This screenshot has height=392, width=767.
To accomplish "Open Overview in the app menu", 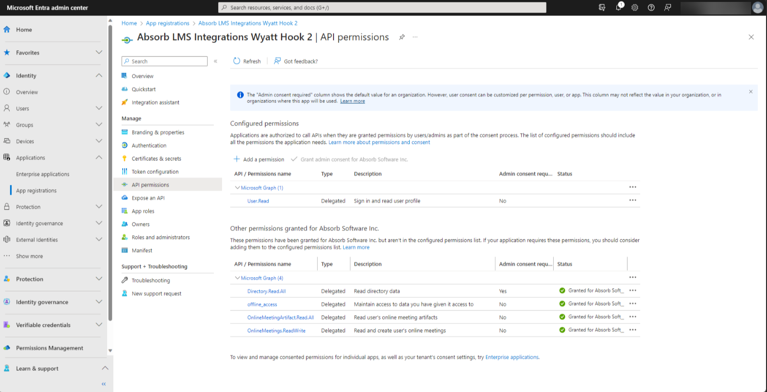I will (x=142, y=76).
